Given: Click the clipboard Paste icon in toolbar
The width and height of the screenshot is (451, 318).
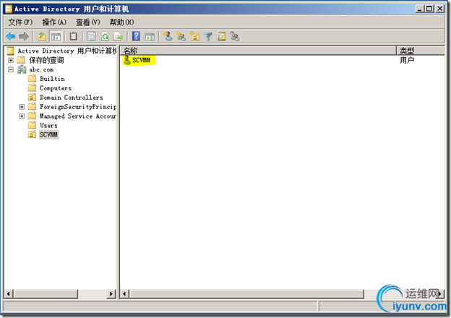Looking at the screenshot, I should pyautogui.click(x=73, y=36).
